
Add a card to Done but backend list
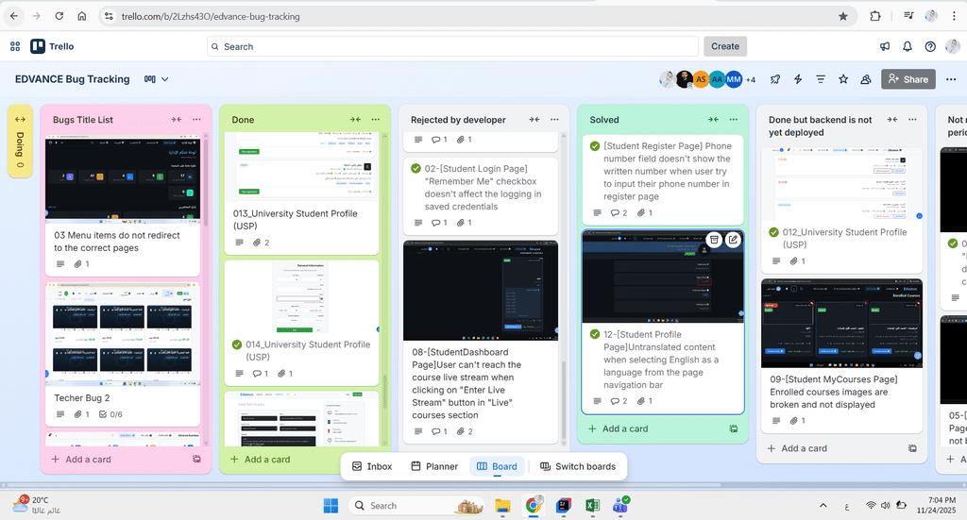(x=797, y=448)
